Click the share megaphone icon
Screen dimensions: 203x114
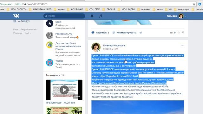pos(141,33)
